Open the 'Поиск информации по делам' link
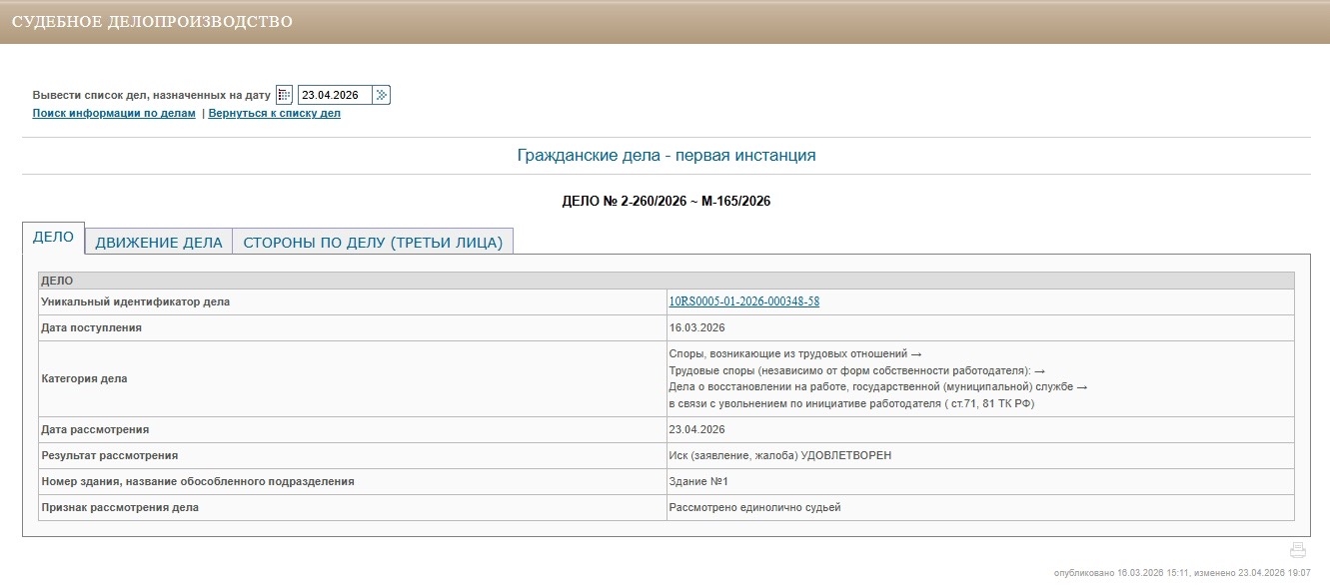This screenshot has height=585, width=1330. [x=114, y=114]
